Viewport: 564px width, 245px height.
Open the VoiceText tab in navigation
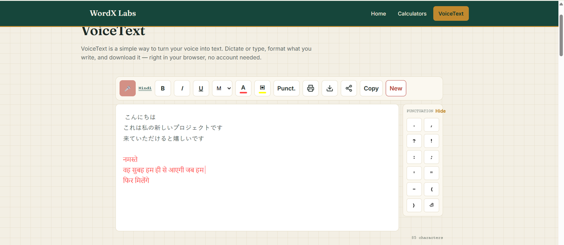point(451,14)
